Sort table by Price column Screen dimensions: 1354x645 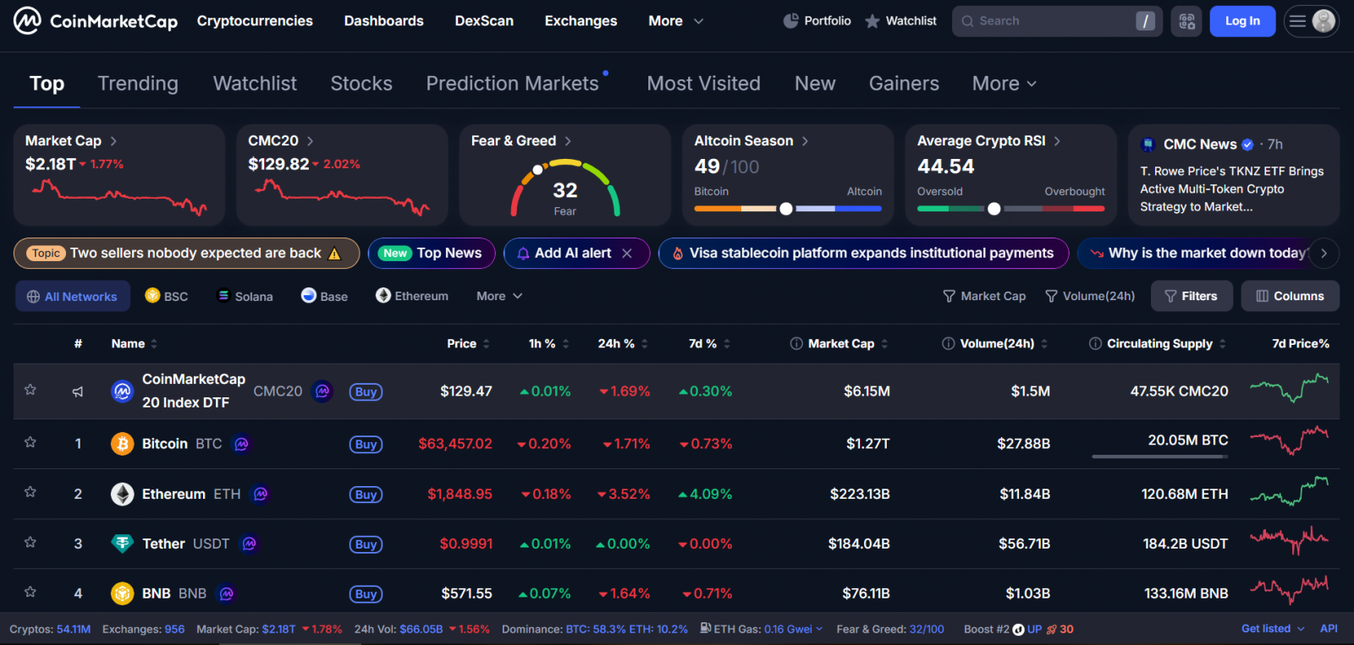[468, 343]
